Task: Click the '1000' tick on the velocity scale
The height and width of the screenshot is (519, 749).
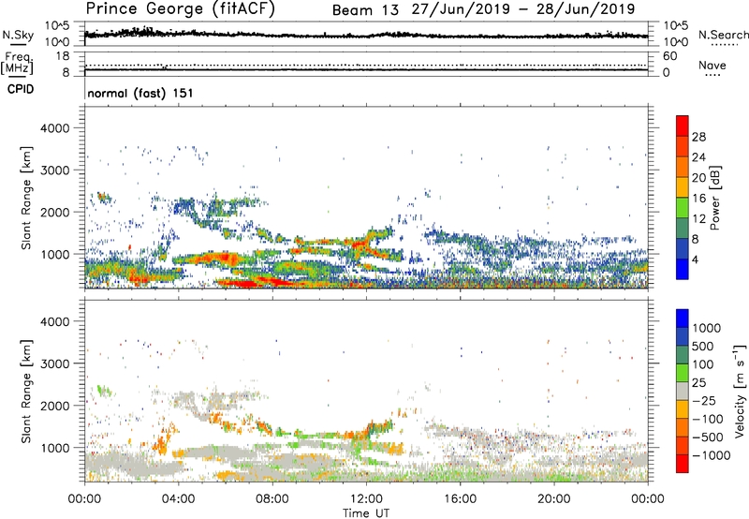Action: tap(707, 328)
